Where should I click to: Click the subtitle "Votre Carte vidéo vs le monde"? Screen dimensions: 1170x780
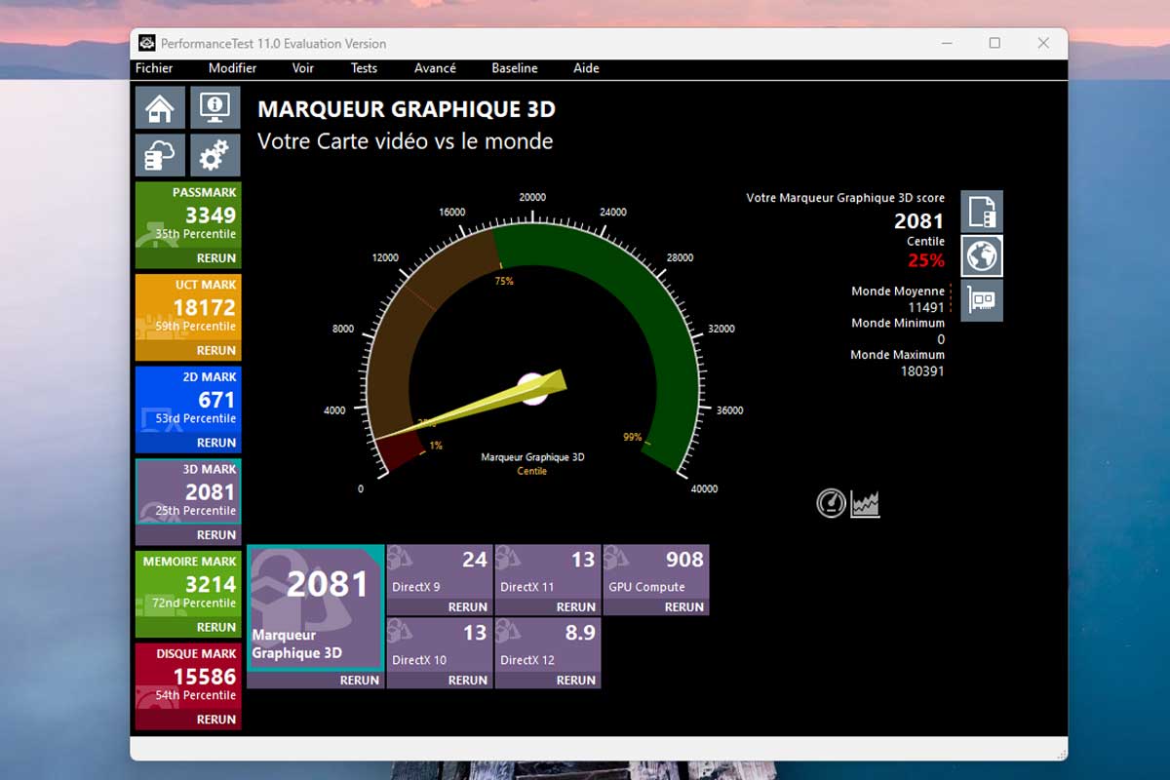point(405,141)
